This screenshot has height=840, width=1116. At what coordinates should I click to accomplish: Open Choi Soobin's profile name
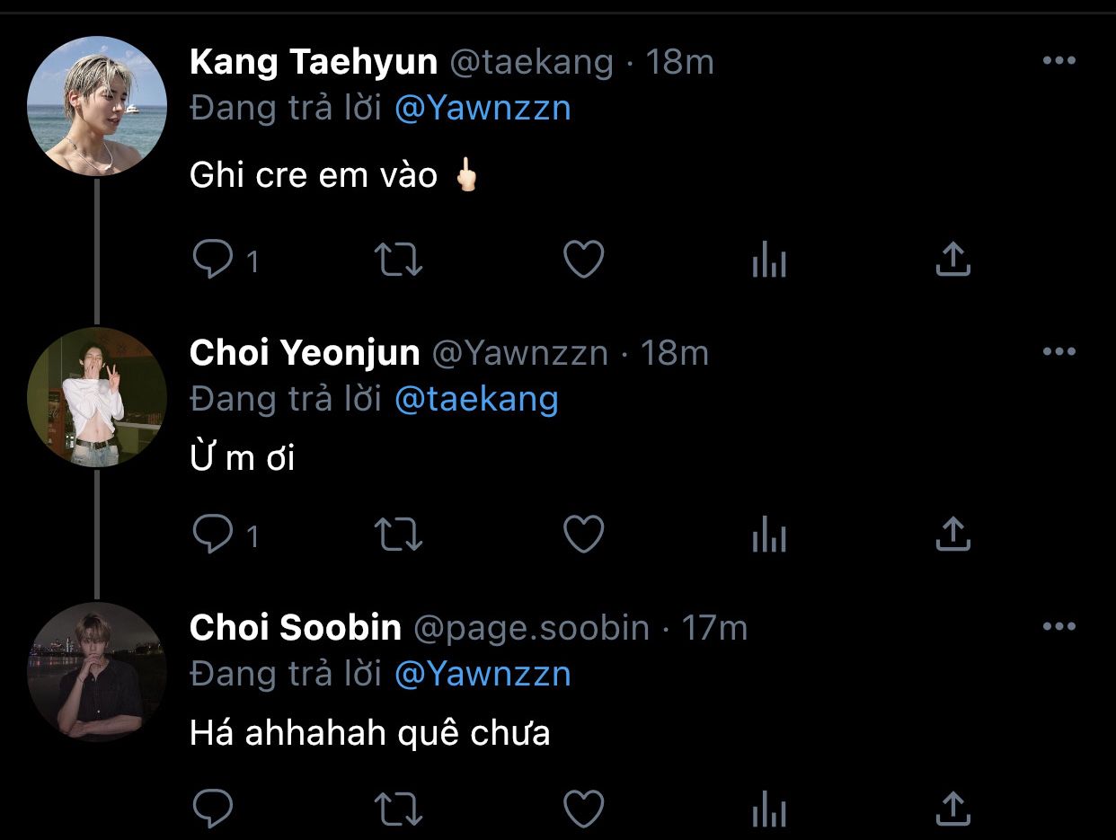coord(295,628)
